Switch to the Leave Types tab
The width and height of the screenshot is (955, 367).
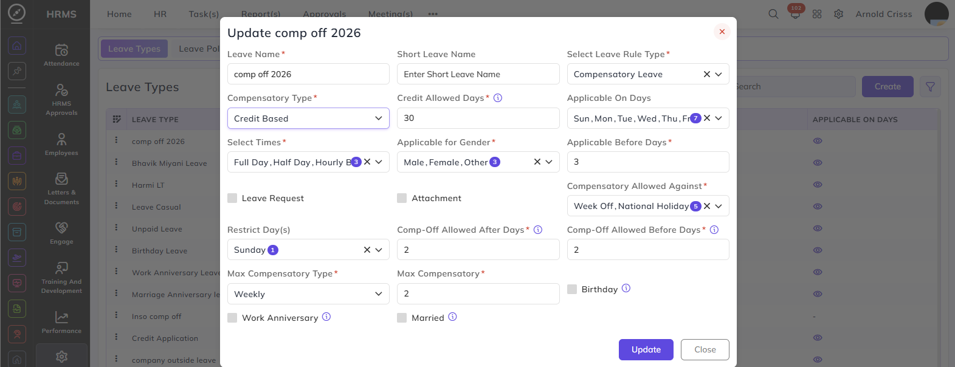point(134,49)
